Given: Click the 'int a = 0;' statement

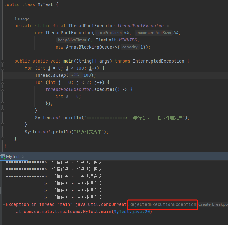Looking at the screenshot, I should coord(68,96).
